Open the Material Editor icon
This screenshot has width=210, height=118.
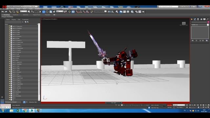click(132, 12)
